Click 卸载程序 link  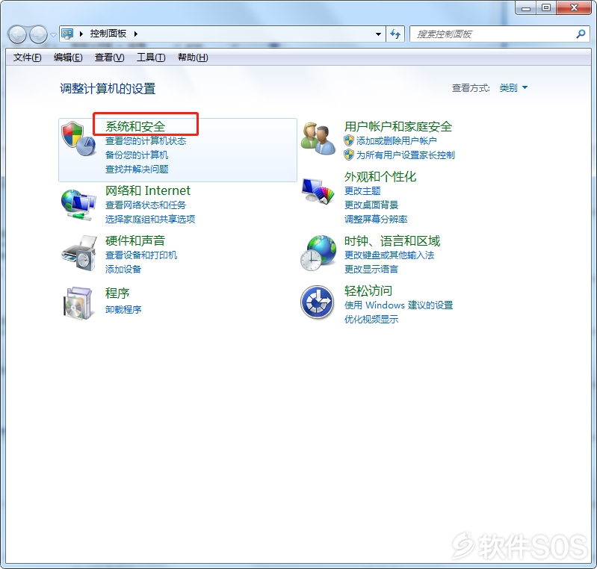tap(123, 309)
